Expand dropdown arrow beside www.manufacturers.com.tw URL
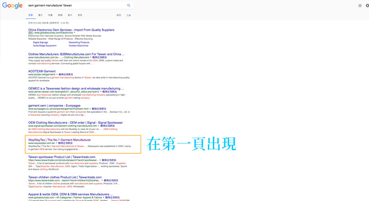This screenshot has width=369, height=201. click(x=90, y=58)
